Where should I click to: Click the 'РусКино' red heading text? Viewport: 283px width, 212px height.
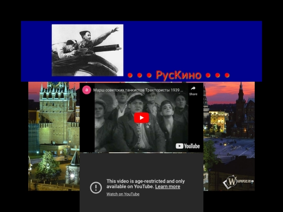pos(179,75)
